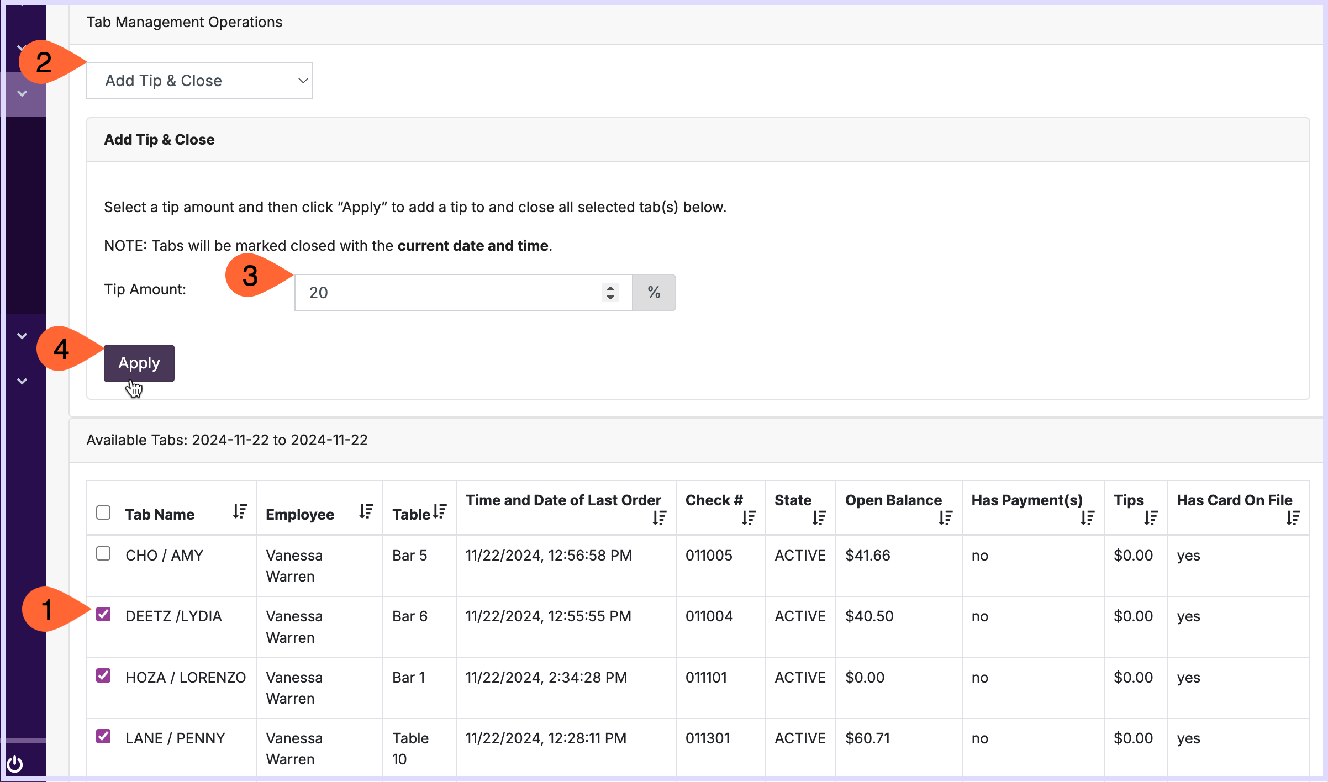Sort by Has Card On File column
This screenshot has height=782, width=1328.
(x=1293, y=517)
